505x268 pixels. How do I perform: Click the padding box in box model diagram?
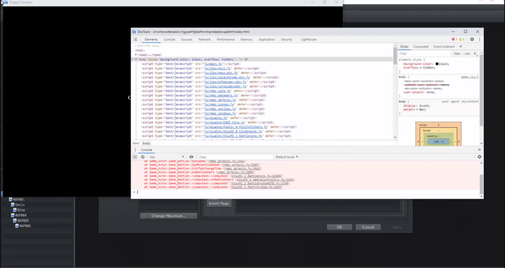[x=438, y=136]
